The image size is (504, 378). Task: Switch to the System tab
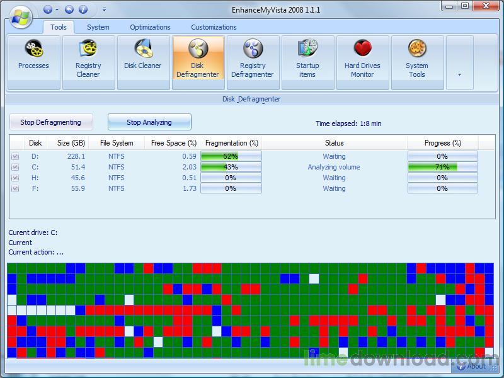98,27
